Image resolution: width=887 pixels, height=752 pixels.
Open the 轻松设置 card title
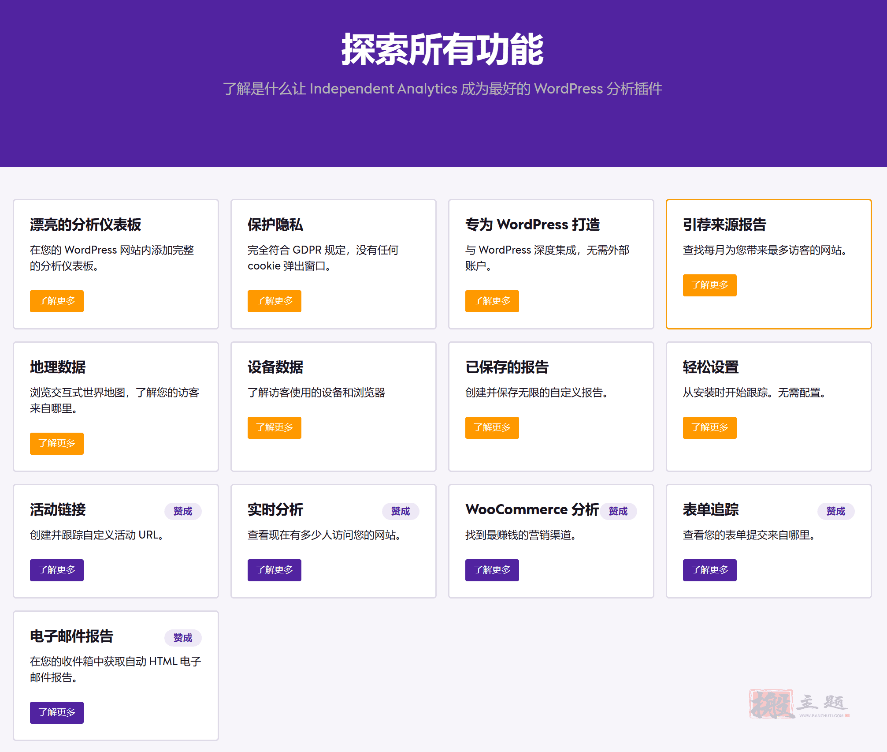pos(711,367)
